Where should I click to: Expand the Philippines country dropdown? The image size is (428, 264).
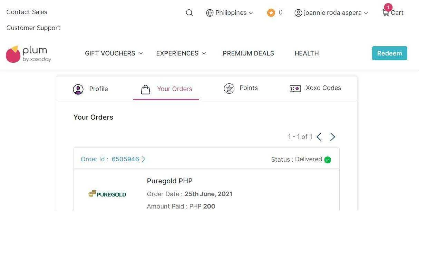[230, 13]
